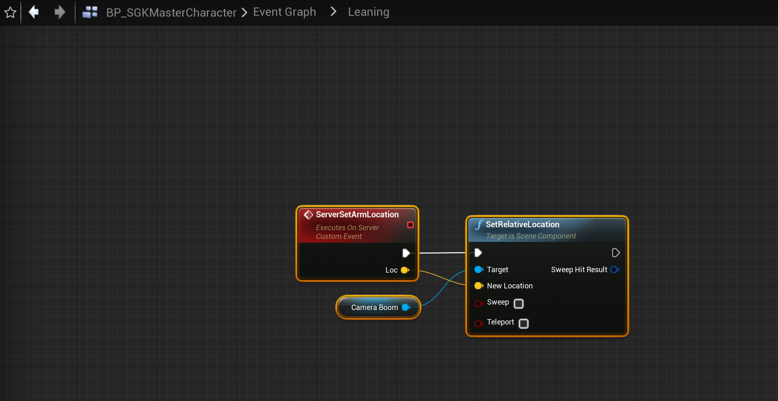The width and height of the screenshot is (778, 401).
Task: Click the Sweep boolean input pin
Action: pyautogui.click(x=479, y=304)
